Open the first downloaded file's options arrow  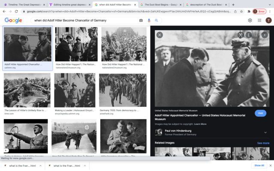point(41,166)
